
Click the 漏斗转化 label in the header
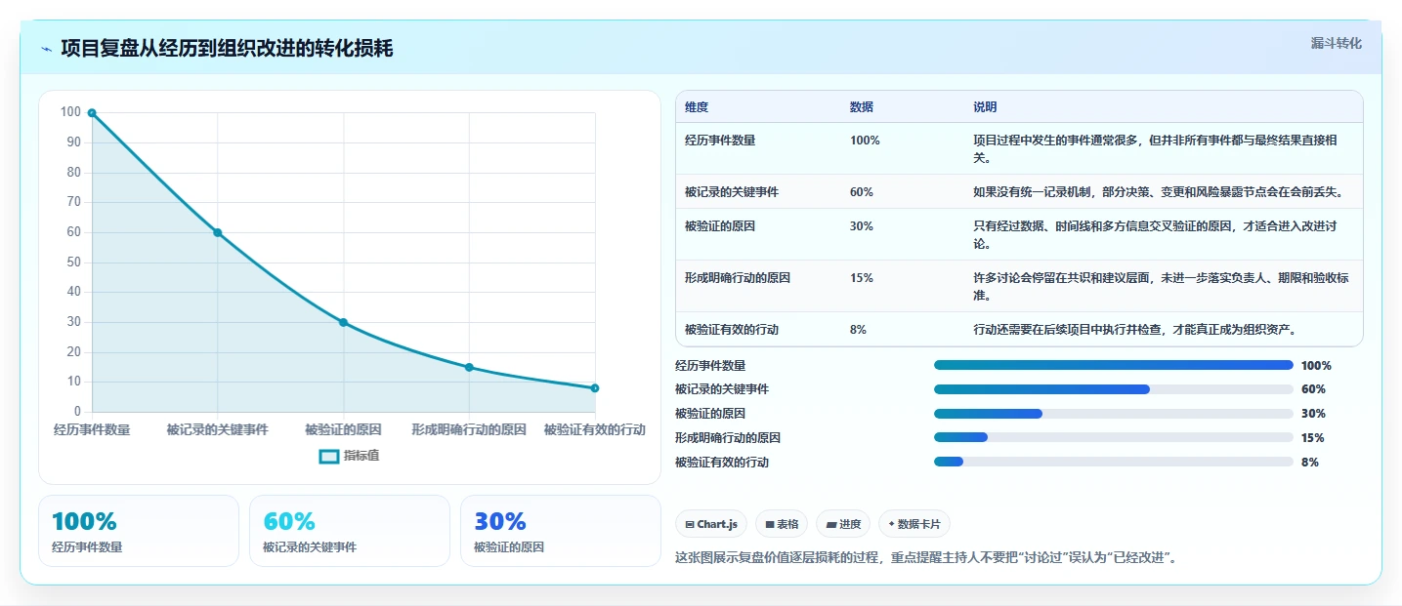point(1336,43)
